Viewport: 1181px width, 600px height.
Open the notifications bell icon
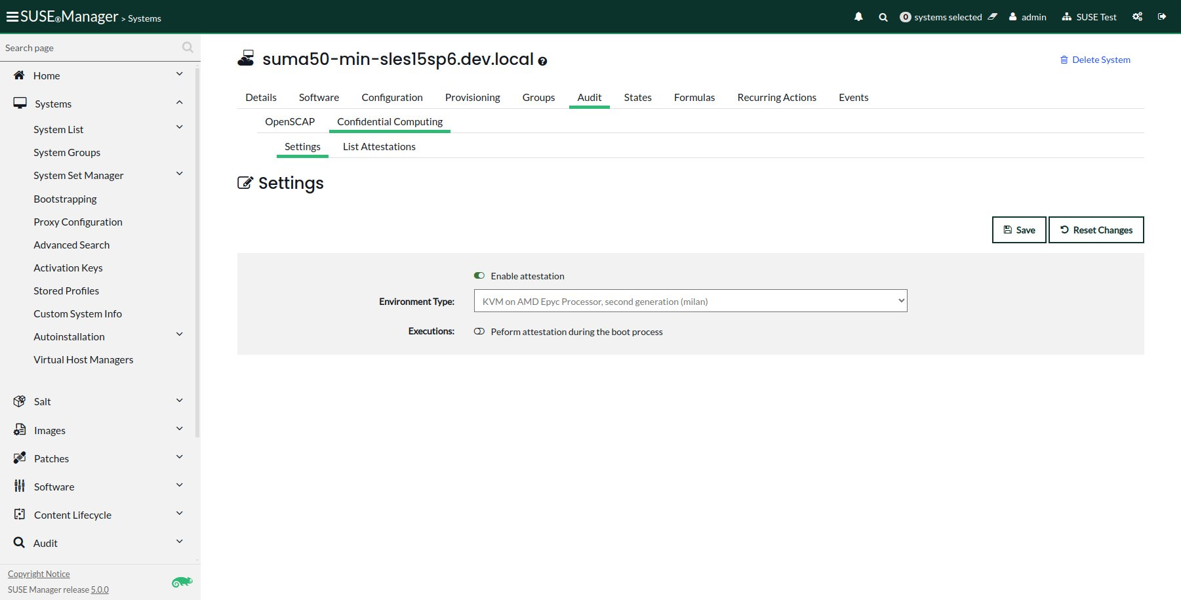coord(858,17)
